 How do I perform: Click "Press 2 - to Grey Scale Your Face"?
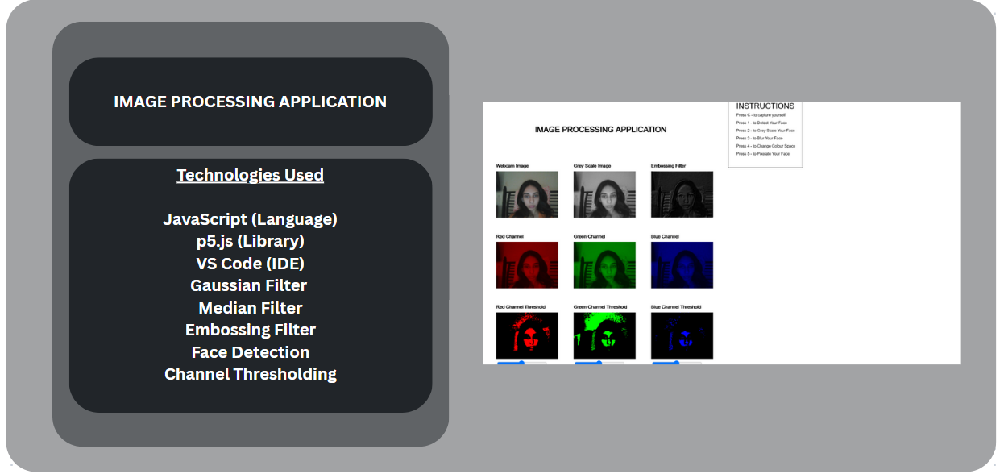coord(765,131)
